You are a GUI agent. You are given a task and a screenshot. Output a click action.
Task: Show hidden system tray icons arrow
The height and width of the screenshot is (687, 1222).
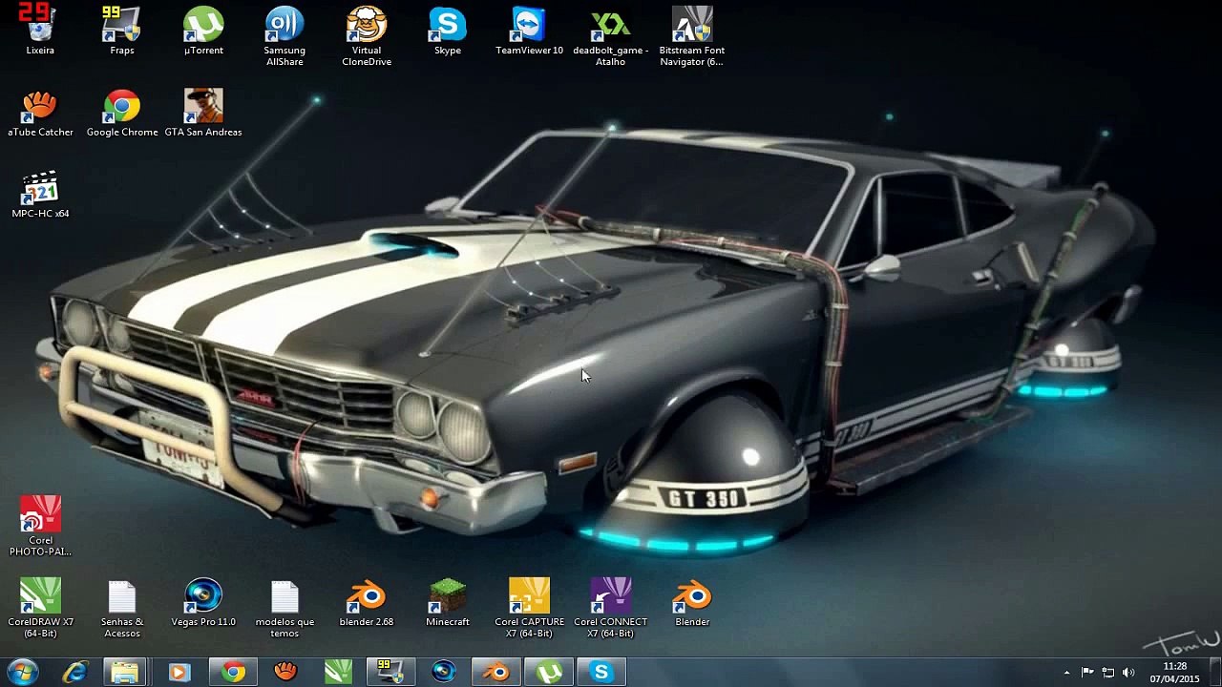click(x=1066, y=673)
